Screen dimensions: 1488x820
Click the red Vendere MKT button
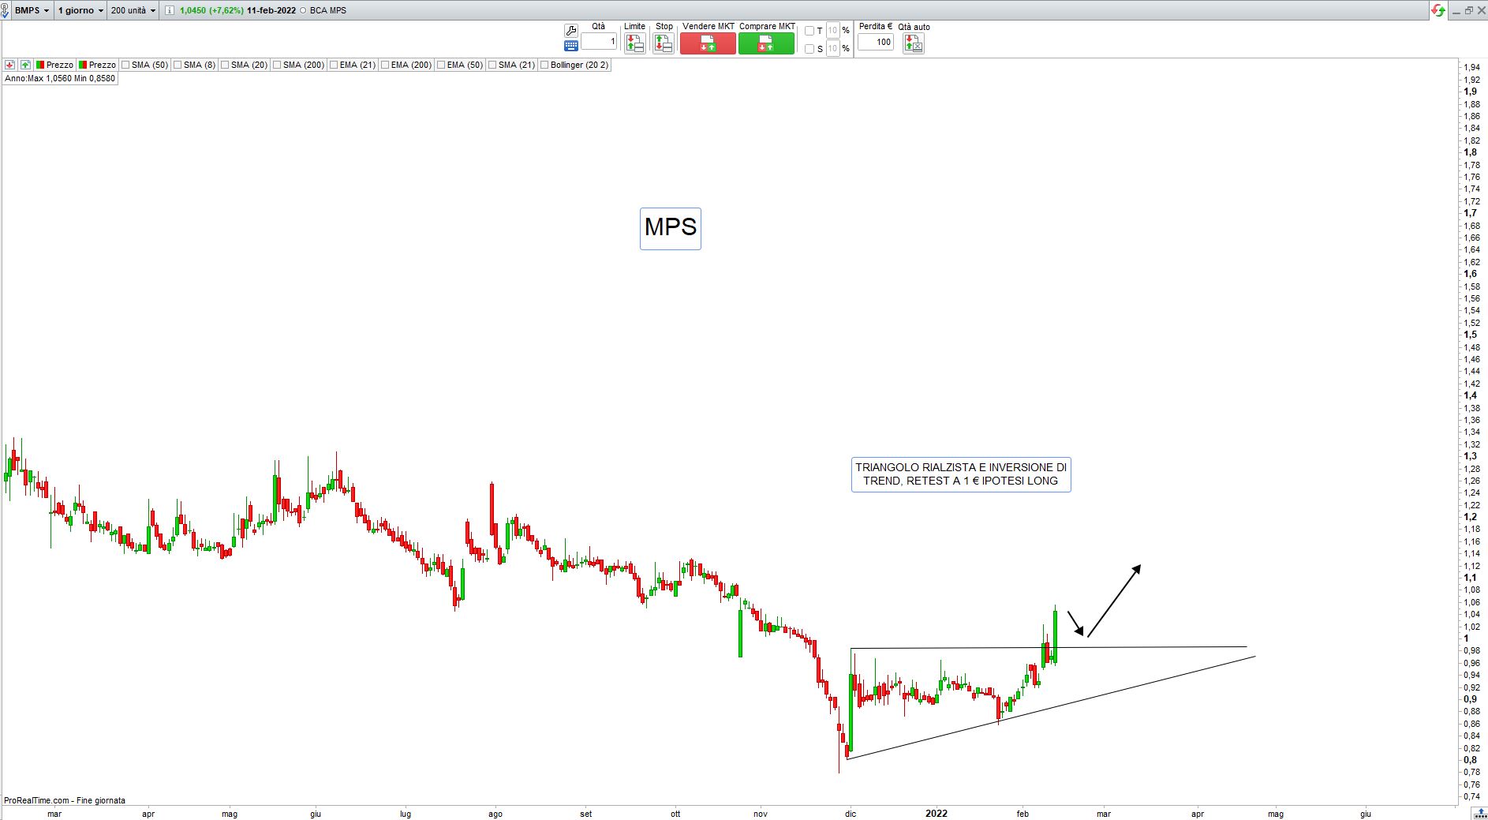tap(708, 43)
